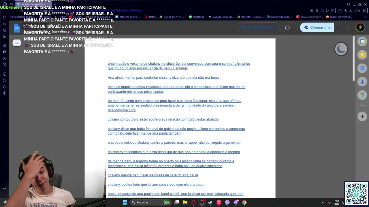Open link 'ana paula colocou chaiany contra a parede'
The image size is (369, 207).
tap(174, 143)
